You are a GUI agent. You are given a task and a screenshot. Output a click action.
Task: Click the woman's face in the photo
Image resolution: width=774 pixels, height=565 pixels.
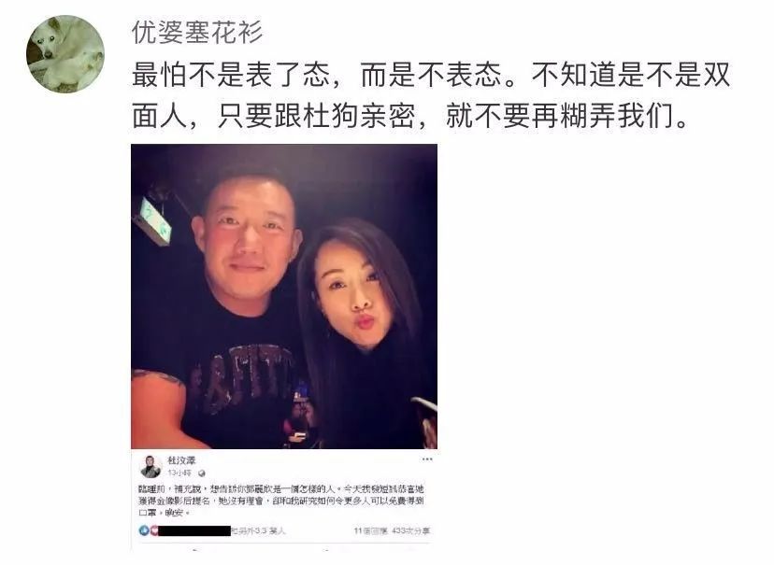click(351, 294)
